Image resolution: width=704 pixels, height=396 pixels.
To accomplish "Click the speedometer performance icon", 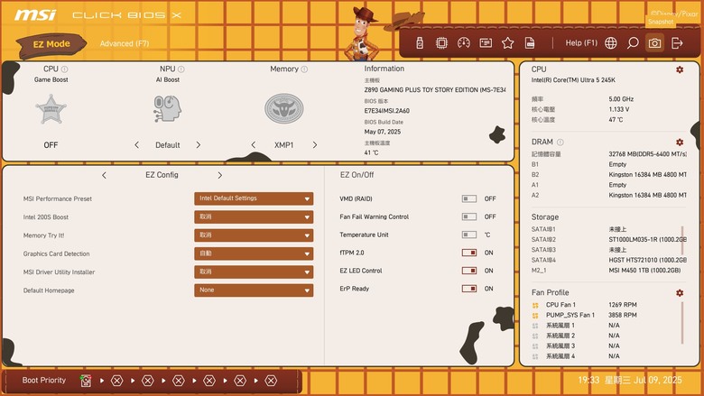I will (463, 43).
